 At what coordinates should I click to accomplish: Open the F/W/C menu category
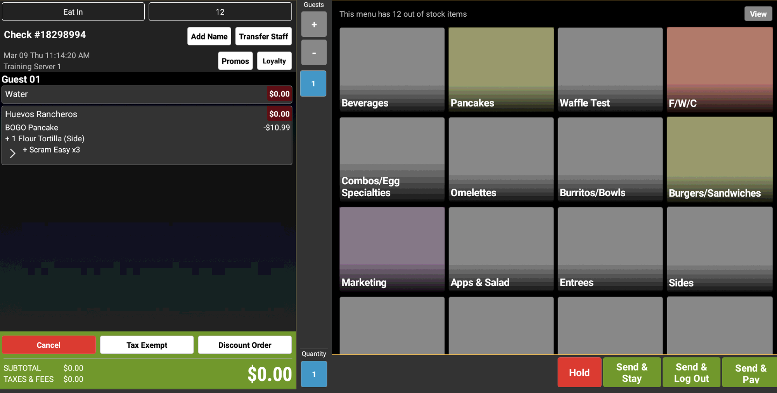point(720,69)
